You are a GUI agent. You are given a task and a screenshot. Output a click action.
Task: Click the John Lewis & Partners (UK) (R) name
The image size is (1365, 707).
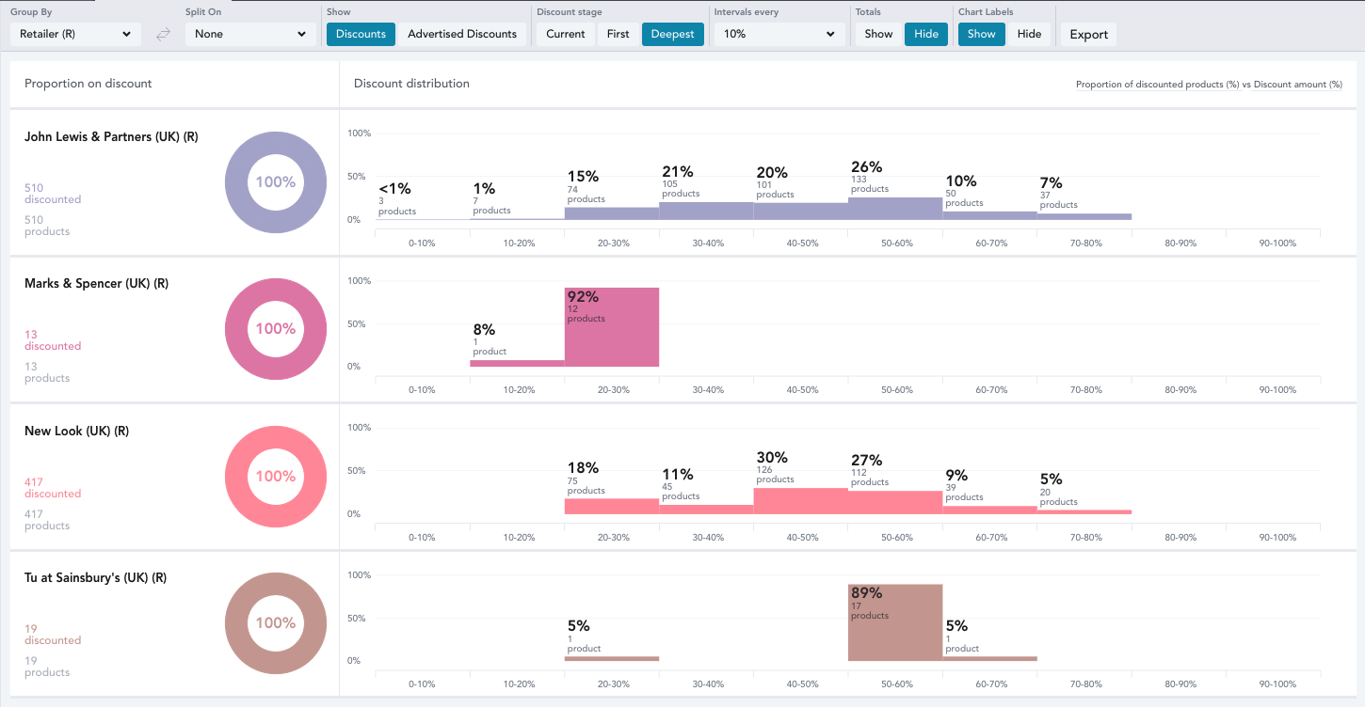[x=111, y=136]
